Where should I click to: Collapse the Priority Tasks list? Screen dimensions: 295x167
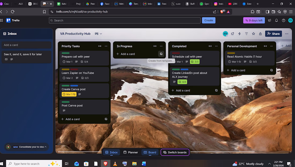pos(99,46)
